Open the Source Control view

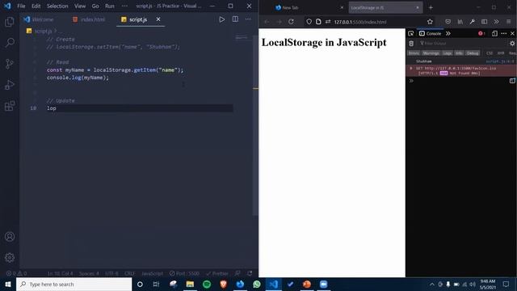[10, 63]
